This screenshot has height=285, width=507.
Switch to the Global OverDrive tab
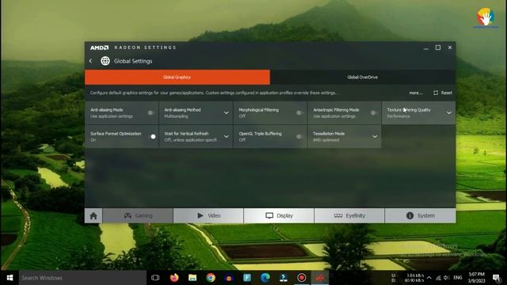(x=363, y=78)
